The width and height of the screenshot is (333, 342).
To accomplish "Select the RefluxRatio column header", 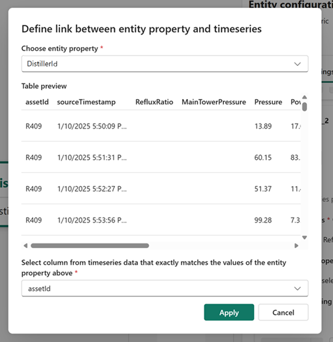I will [154, 102].
